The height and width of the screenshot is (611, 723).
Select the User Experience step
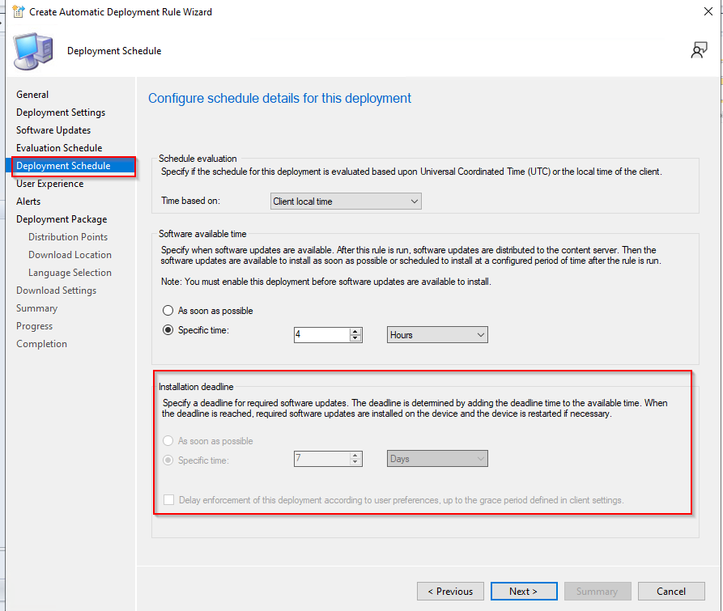point(49,183)
